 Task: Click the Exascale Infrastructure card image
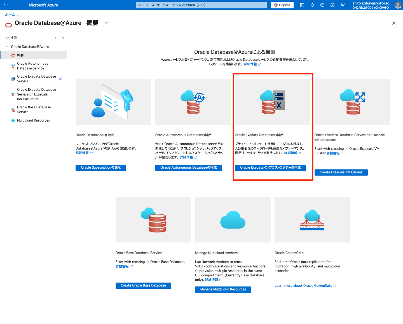pos(352,102)
